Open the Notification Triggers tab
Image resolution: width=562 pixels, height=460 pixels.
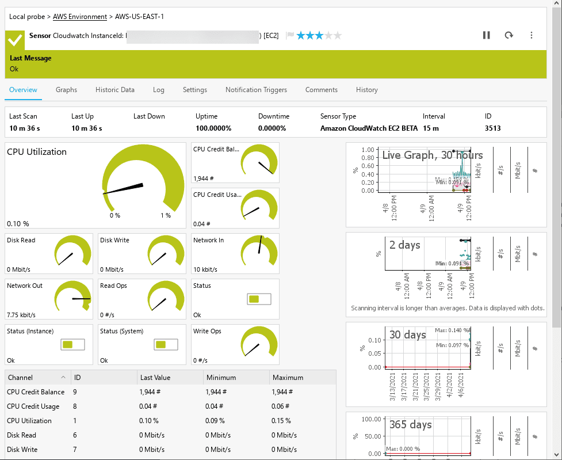pyautogui.click(x=256, y=90)
